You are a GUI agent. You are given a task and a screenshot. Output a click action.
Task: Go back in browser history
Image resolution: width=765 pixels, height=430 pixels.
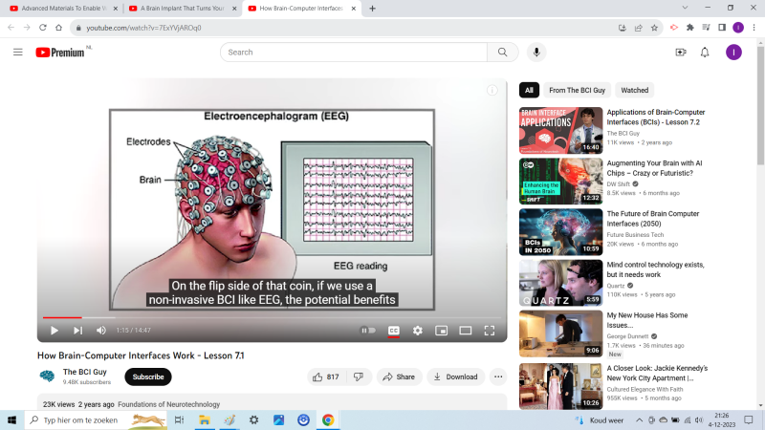coord(11,28)
